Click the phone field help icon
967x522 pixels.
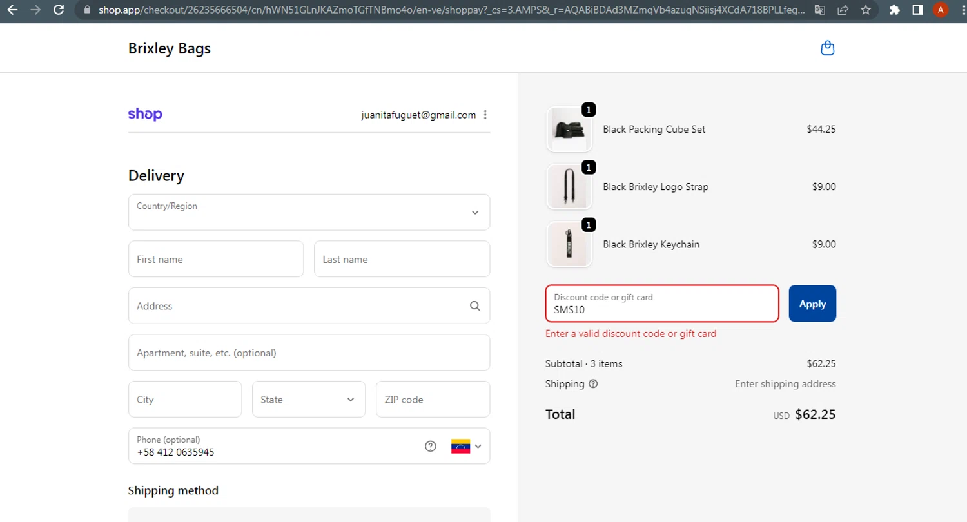[431, 446]
